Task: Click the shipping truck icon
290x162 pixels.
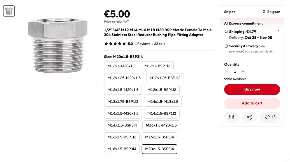Action: coord(226,32)
